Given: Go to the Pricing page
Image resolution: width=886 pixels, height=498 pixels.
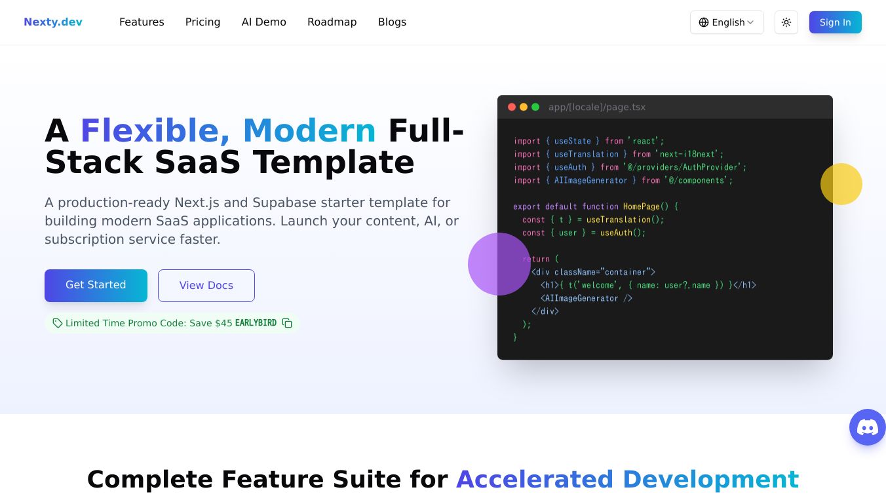Looking at the screenshot, I should [202, 22].
